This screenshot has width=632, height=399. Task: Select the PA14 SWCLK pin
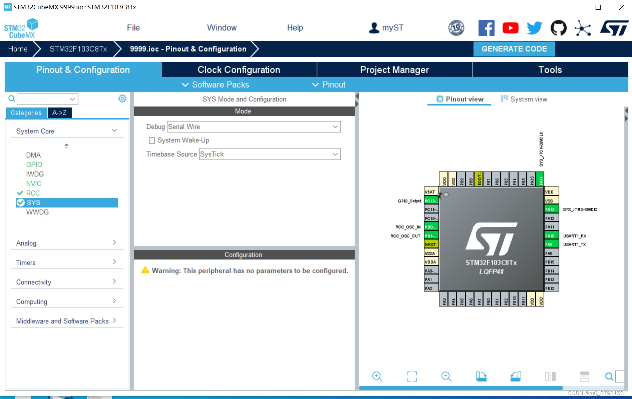coord(540,179)
